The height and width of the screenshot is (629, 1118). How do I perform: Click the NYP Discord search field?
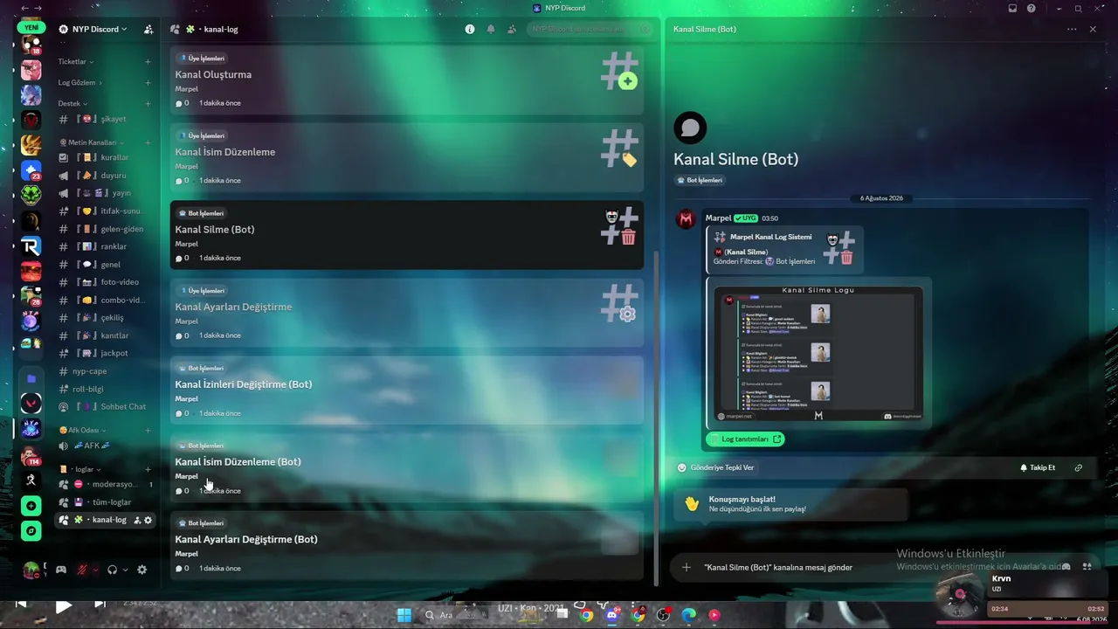(590, 29)
